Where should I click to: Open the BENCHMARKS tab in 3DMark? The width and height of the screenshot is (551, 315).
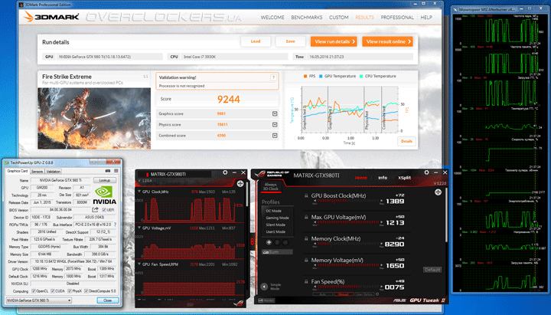pyautogui.click(x=306, y=18)
